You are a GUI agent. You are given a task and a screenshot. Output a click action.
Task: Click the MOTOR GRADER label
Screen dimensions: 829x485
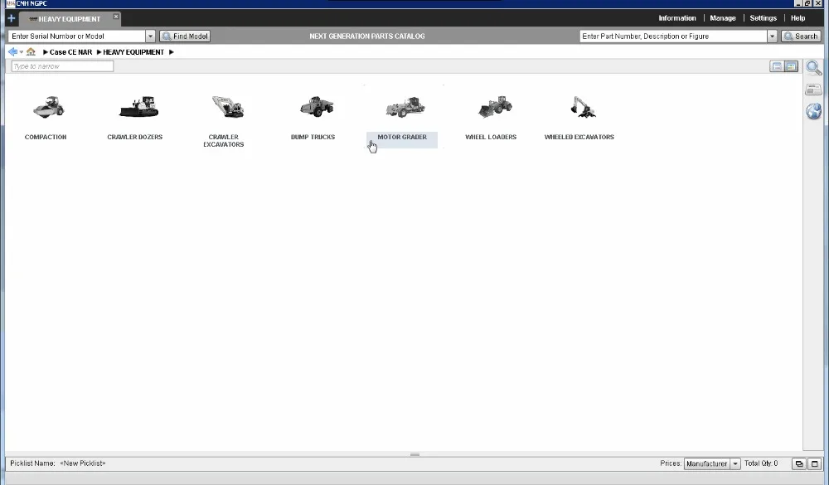tap(402, 137)
